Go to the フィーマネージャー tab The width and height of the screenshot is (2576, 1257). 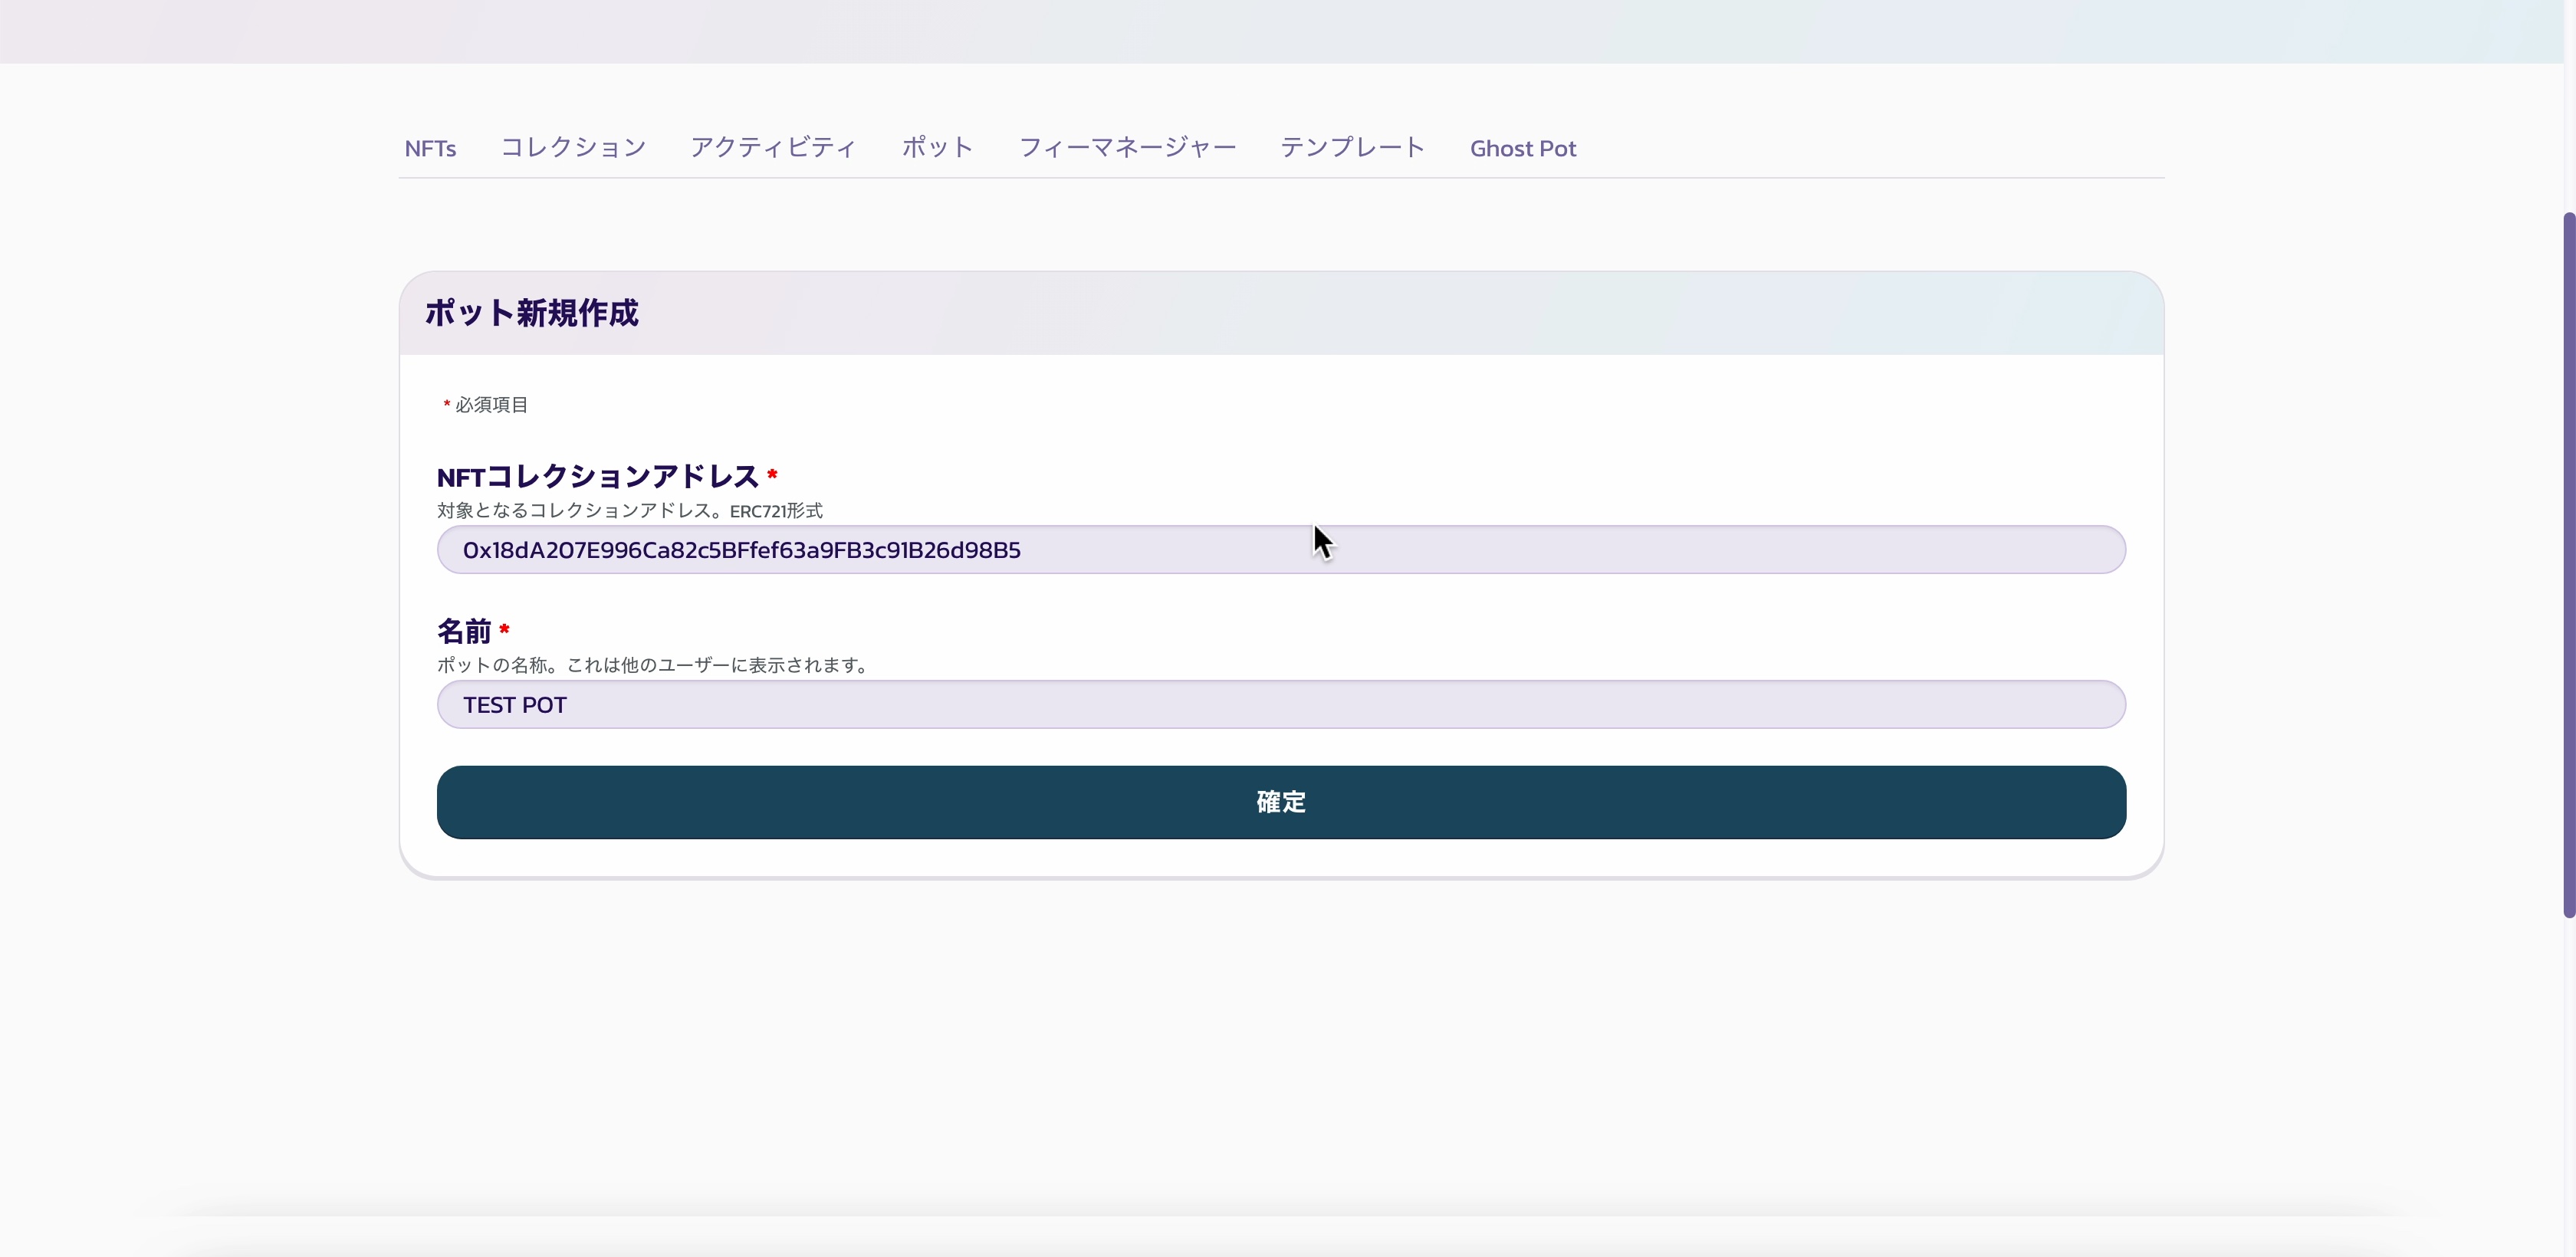point(1127,148)
